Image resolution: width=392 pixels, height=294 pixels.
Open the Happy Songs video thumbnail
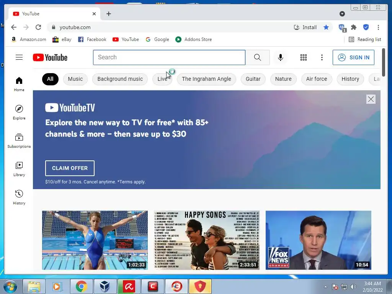pyautogui.click(x=206, y=240)
